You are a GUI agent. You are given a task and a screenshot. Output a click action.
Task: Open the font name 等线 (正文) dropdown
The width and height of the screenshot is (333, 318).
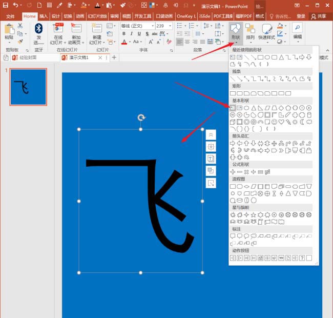pyautogui.click(x=153, y=26)
